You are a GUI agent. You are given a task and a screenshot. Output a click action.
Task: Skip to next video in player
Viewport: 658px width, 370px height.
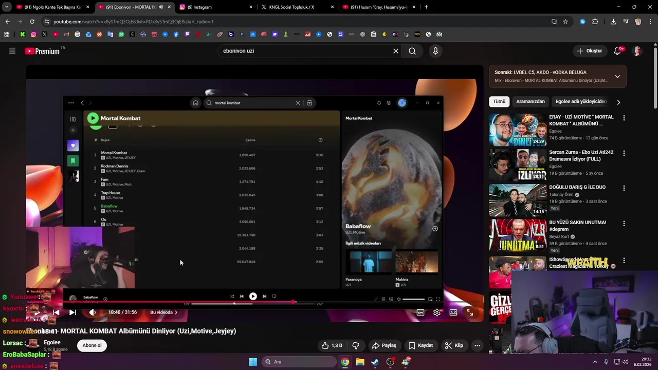pyautogui.click(x=72, y=312)
